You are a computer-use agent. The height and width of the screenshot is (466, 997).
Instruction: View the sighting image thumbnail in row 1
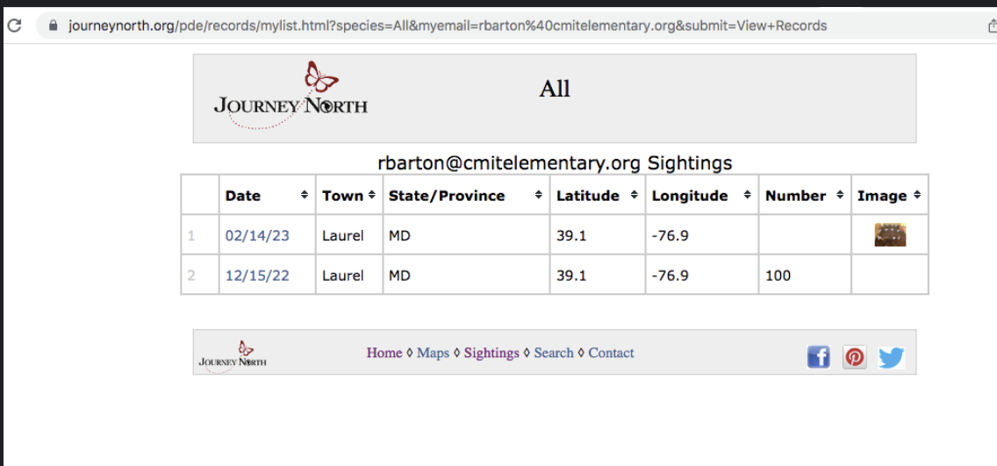[890, 235]
